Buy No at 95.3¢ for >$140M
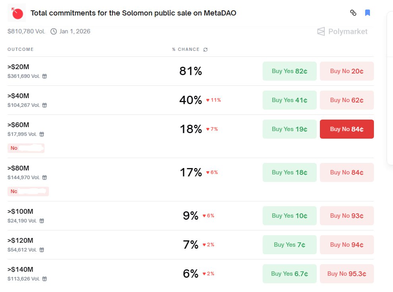The height and width of the screenshot is (292, 393). 347,274
